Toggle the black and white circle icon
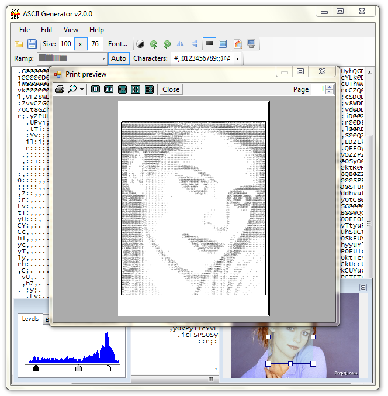This screenshot has height=396, width=388. [140, 44]
